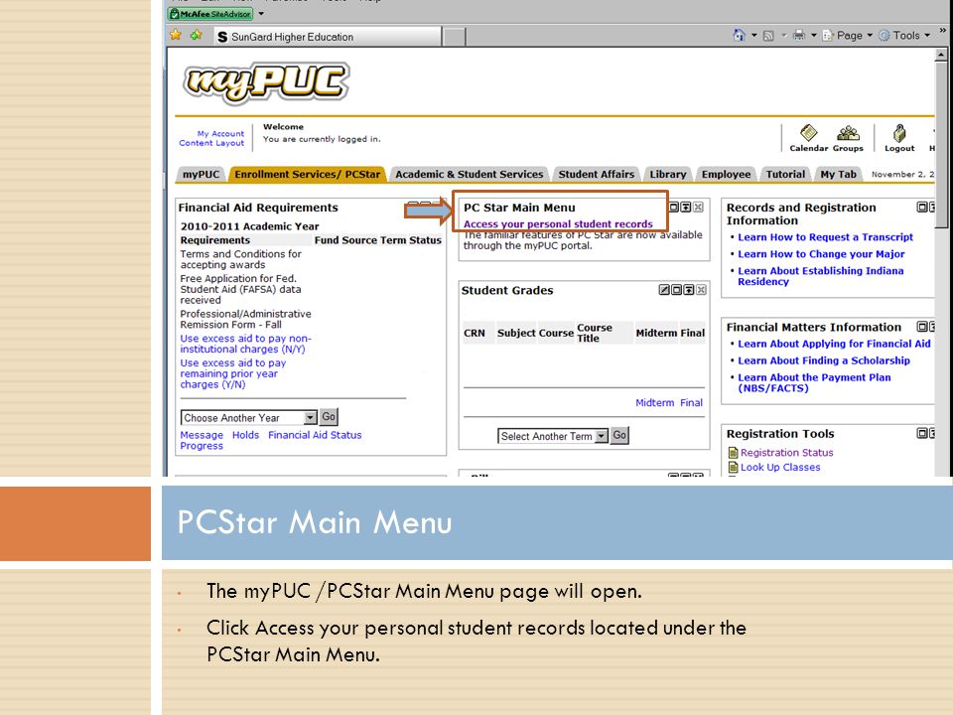Edit the Student Grades channel

[x=664, y=290]
